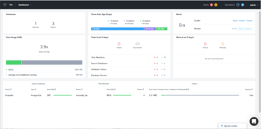The width and height of the screenshot is (261, 129).
Task: Sort by Savings column
Action: 249,89
